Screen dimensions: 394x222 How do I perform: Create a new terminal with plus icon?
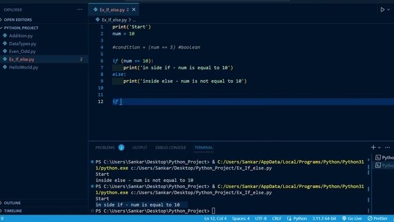point(373,147)
